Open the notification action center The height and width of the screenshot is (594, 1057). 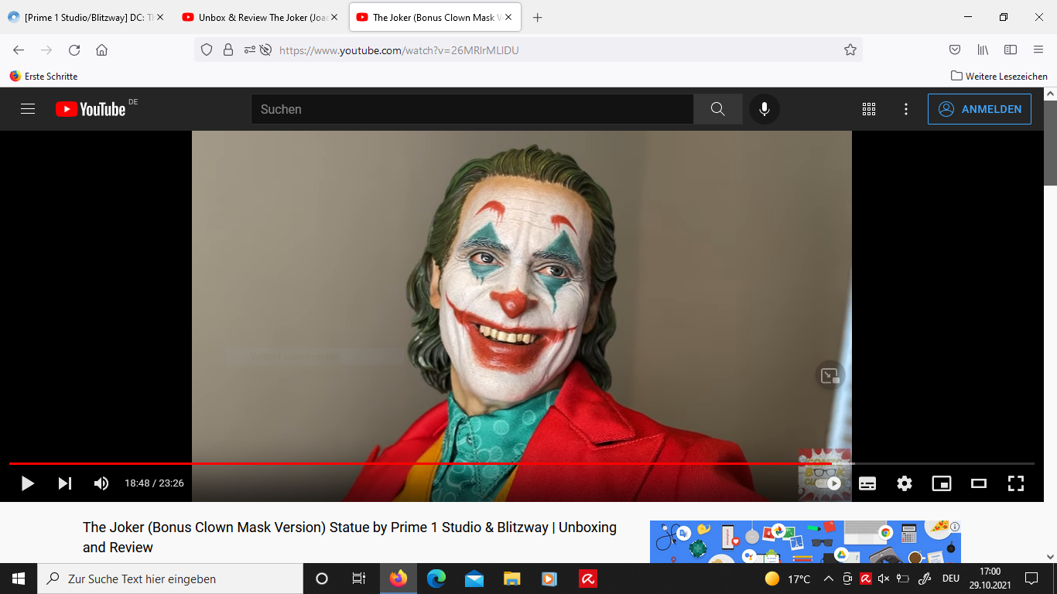tap(1031, 579)
